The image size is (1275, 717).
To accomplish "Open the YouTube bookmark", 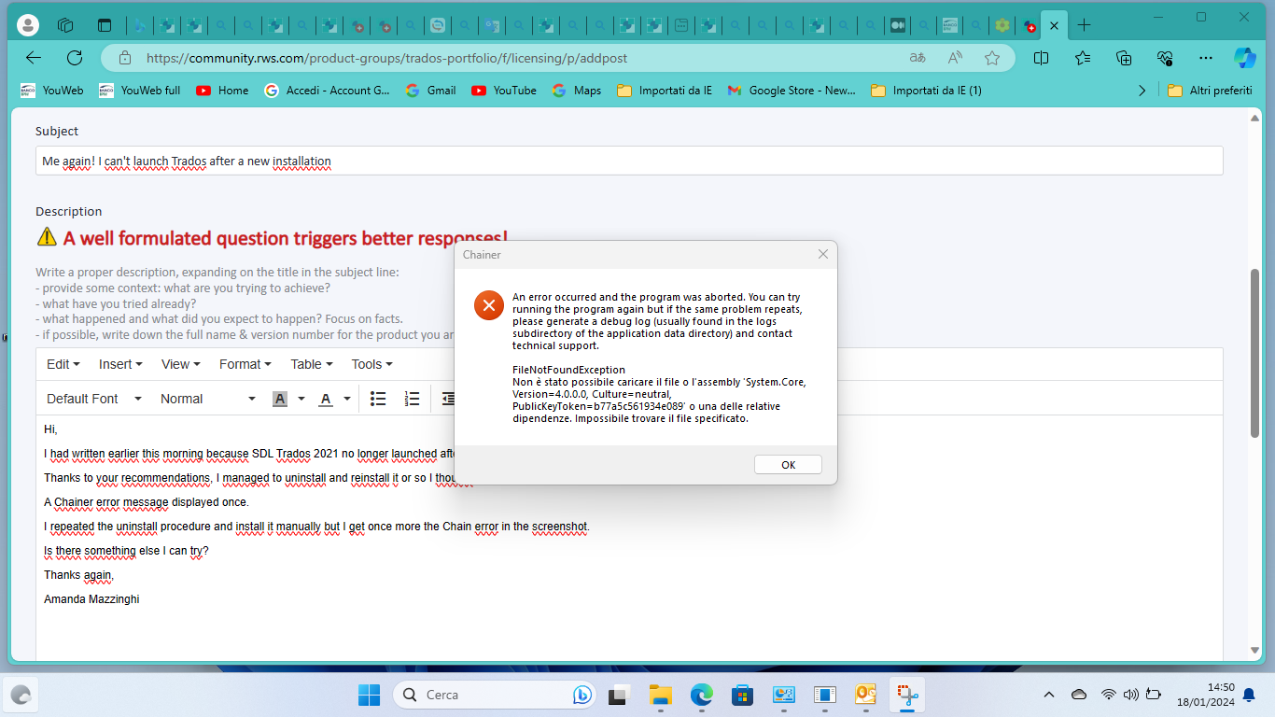I will [504, 91].
